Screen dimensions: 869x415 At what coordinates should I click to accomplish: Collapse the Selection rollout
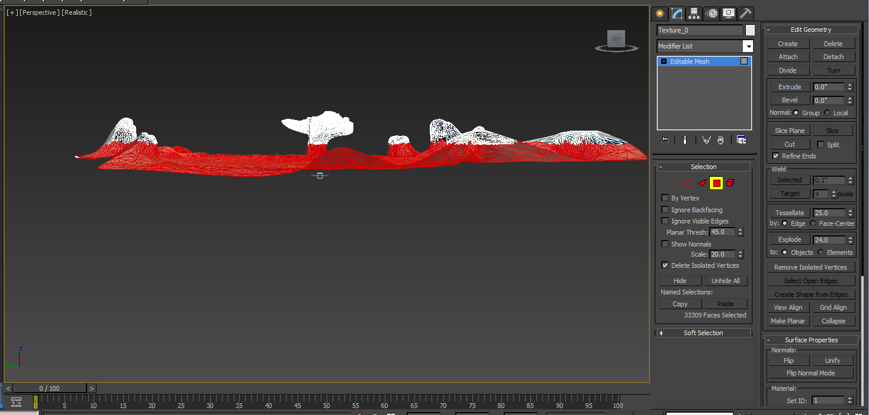(x=703, y=167)
